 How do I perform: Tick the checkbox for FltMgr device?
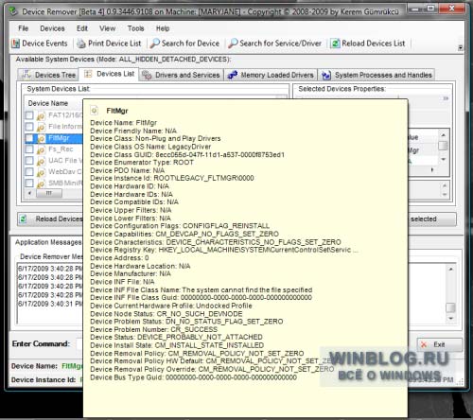point(29,138)
